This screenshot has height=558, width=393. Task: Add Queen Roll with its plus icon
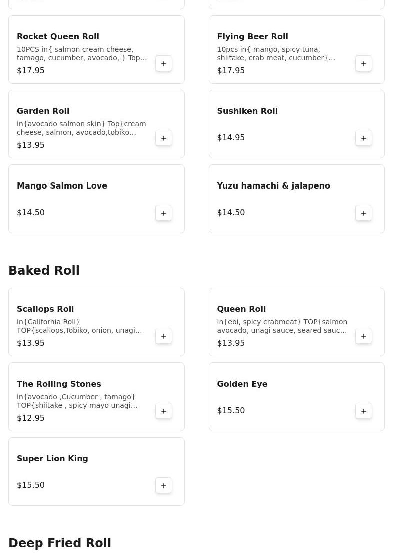pos(364,336)
